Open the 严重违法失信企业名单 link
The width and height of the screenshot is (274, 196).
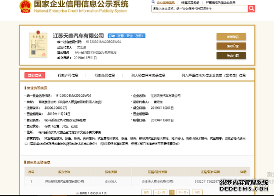tap(221, 2)
